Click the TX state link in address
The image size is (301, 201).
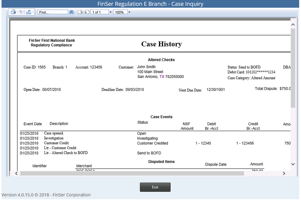click(162, 77)
